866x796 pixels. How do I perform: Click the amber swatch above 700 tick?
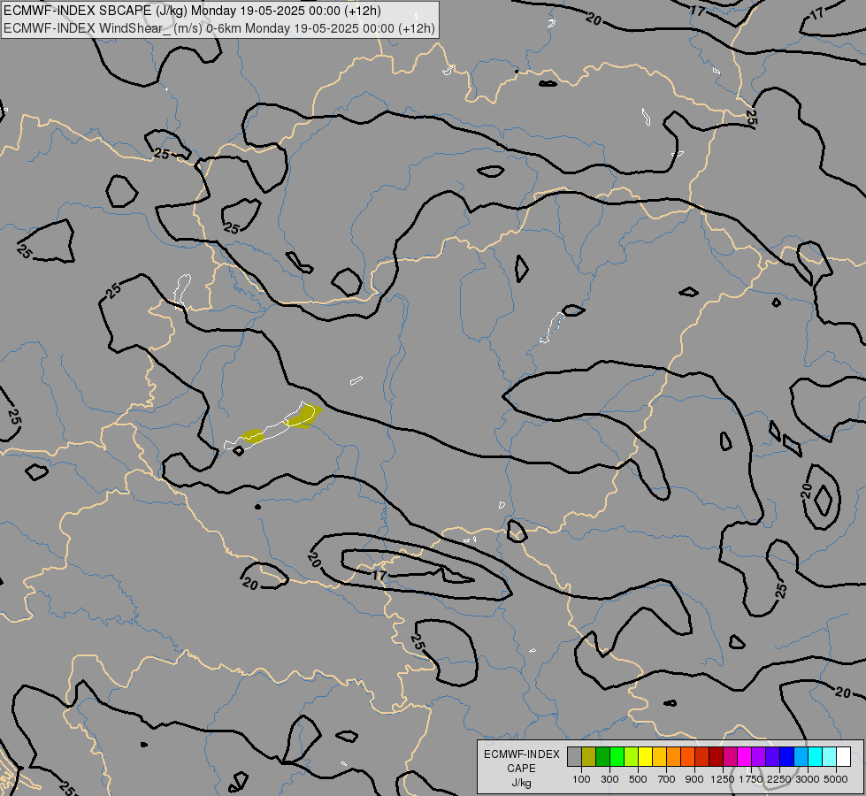tap(659, 757)
